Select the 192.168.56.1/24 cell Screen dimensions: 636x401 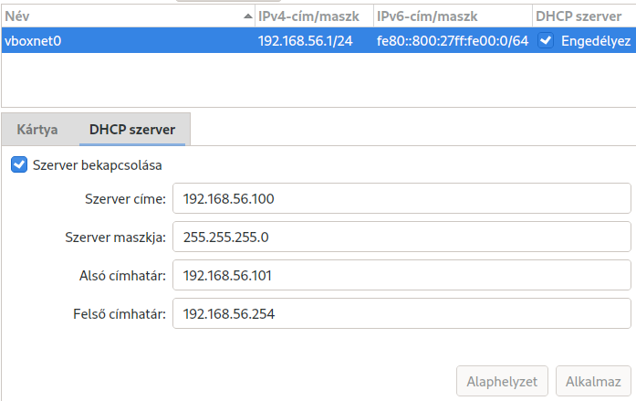coord(305,41)
